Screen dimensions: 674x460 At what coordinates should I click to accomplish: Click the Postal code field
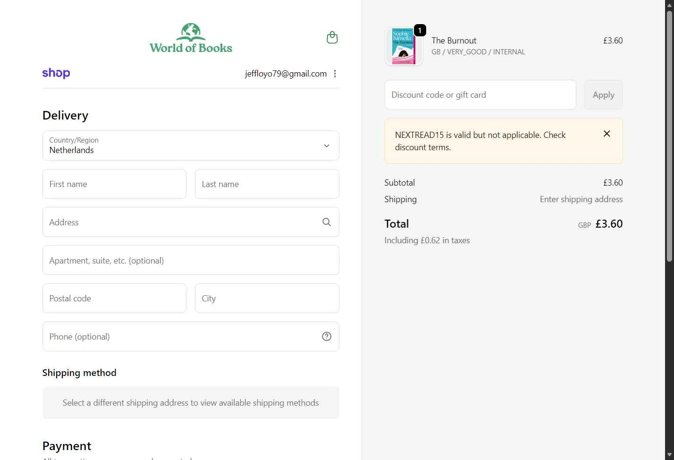114,298
